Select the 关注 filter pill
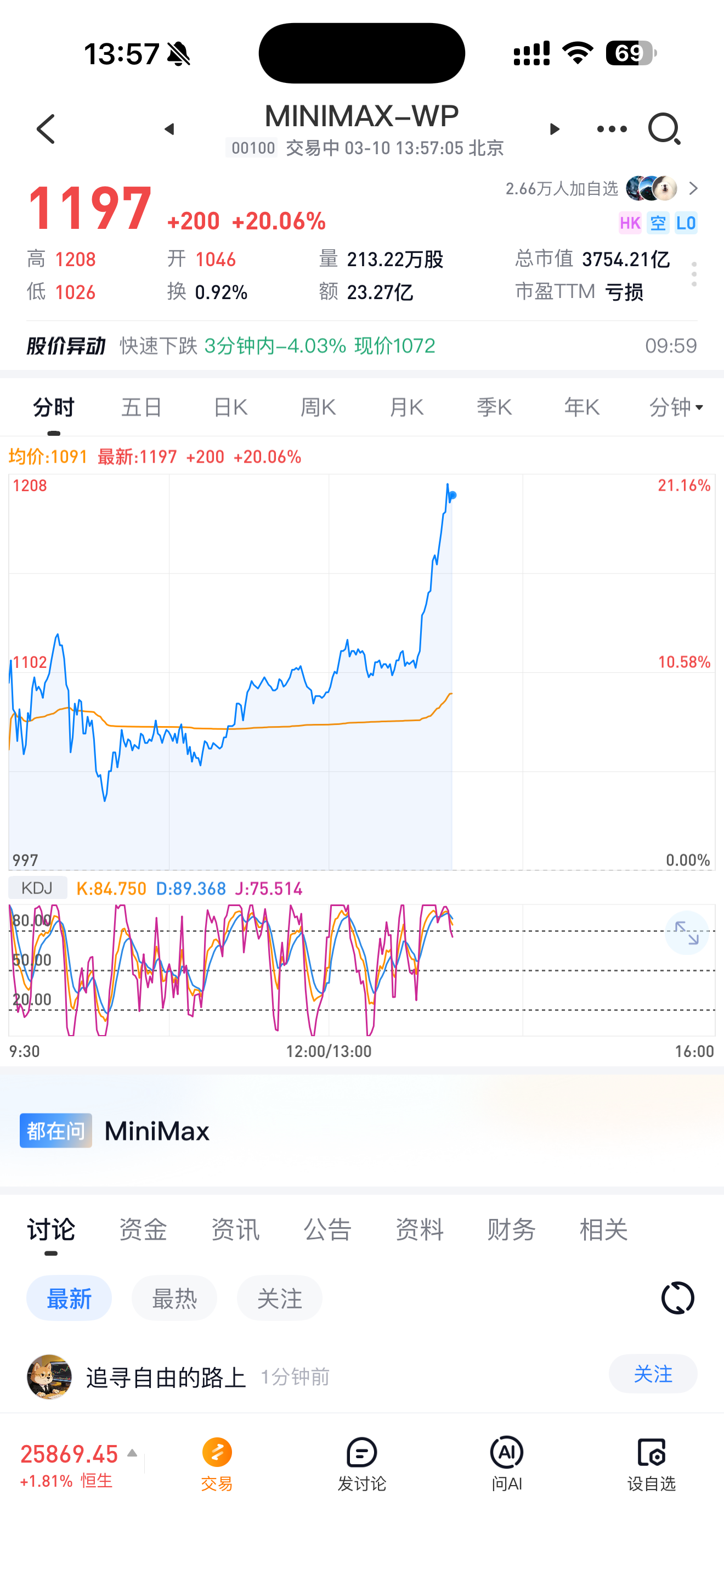The width and height of the screenshot is (724, 1574). 279,1298
